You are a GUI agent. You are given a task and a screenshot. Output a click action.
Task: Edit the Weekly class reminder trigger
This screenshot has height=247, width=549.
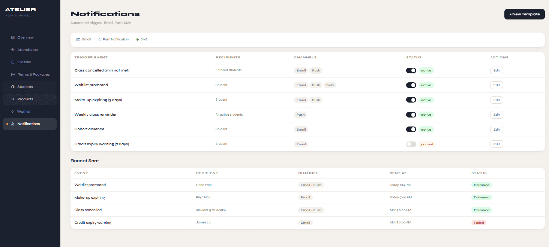496,115
